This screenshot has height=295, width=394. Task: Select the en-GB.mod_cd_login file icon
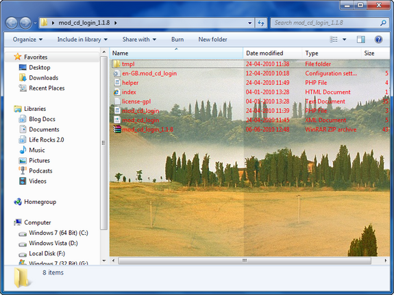pyautogui.click(x=116, y=73)
